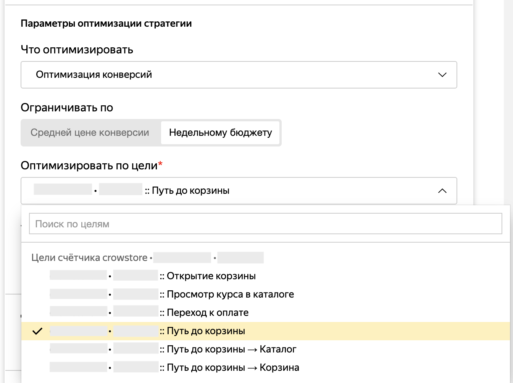Image resolution: width=513 pixels, height=383 pixels.
Task: Click the red required asterisk after цели
Action: 160,164
